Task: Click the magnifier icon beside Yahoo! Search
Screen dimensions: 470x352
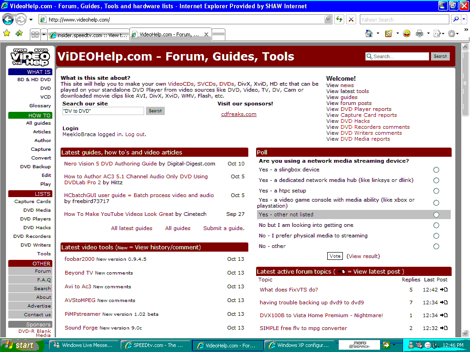Action: tap(456, 19)
